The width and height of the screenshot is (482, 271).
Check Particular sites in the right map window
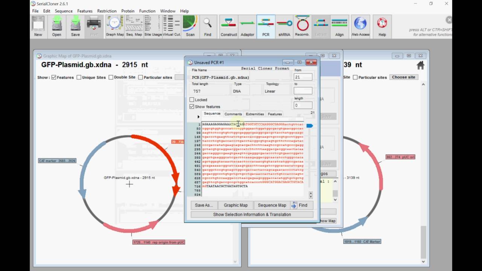click(x=354, y=77)
